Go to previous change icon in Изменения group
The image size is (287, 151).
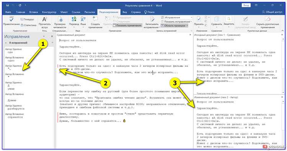click(206, 21)
